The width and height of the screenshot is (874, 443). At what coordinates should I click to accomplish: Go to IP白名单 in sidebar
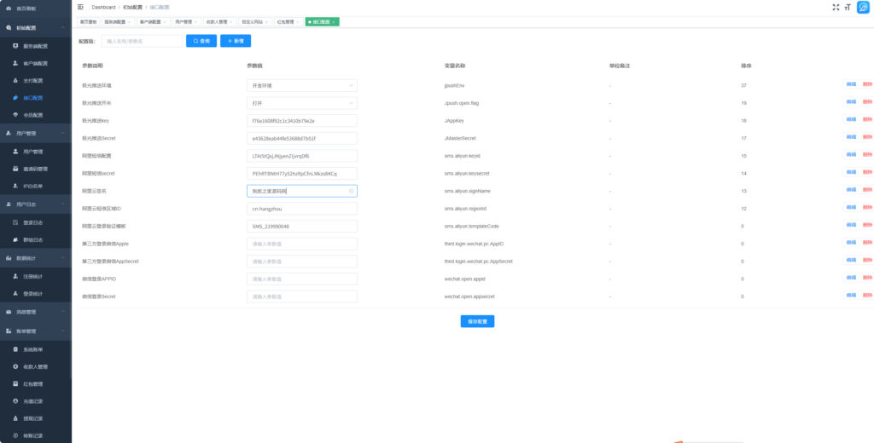pyautogui.click(x=33, y=186)
